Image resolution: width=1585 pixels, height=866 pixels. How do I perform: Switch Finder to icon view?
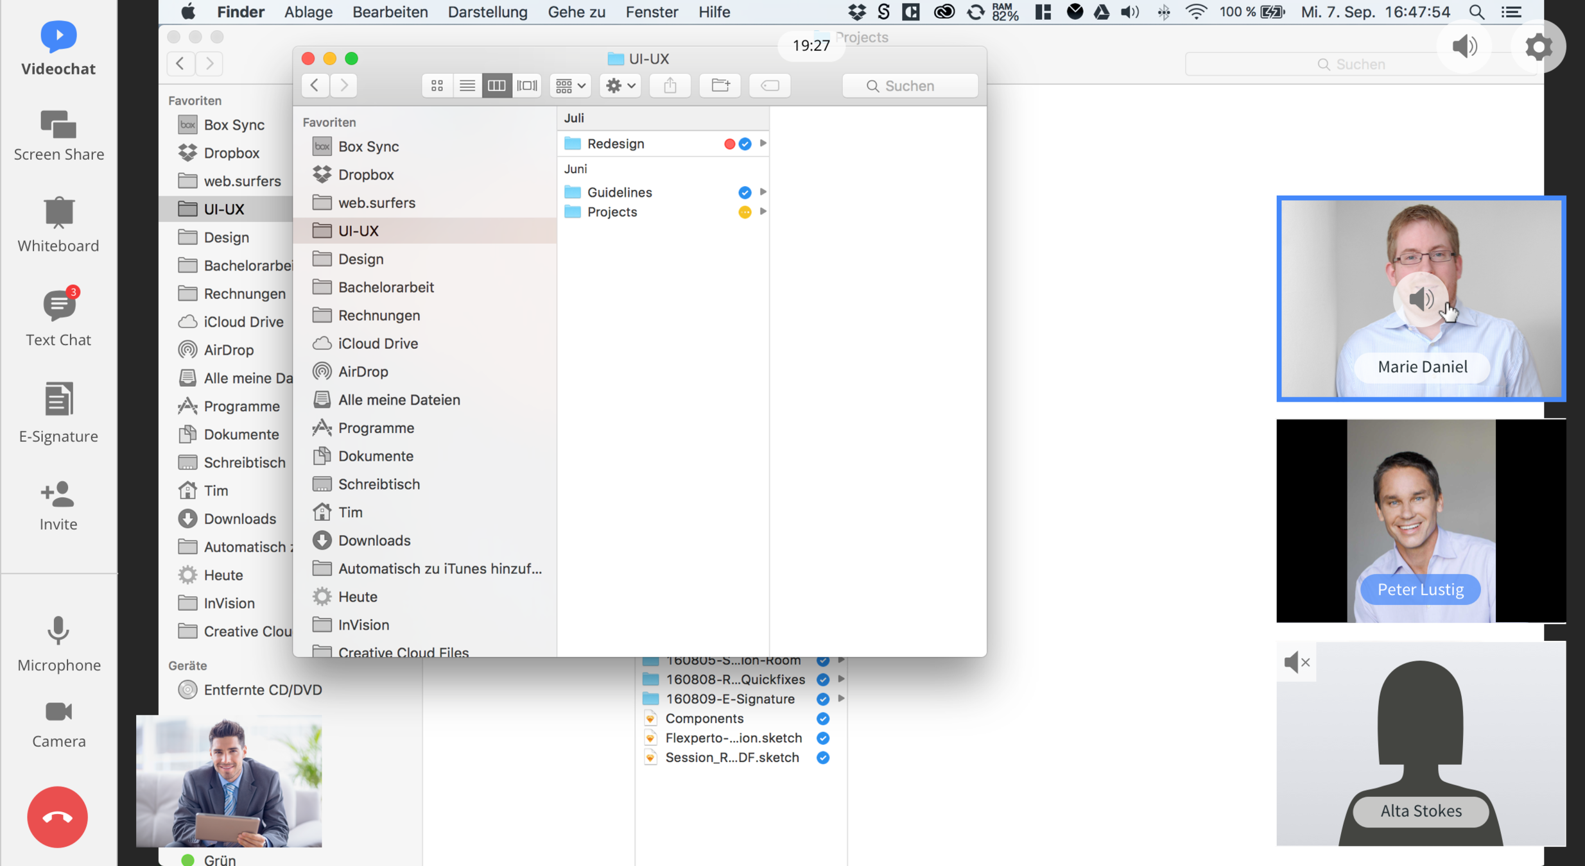pyautogui.click(x=437, y=85)
